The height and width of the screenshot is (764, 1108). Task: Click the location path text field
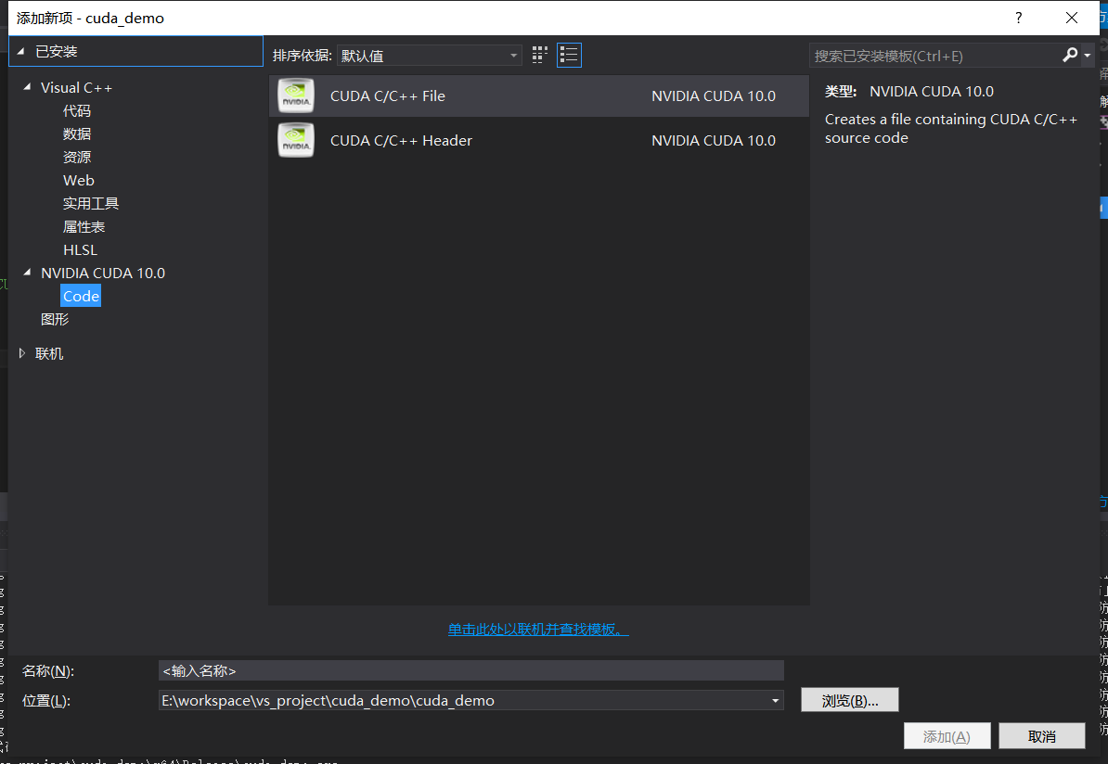pos(463,700)
